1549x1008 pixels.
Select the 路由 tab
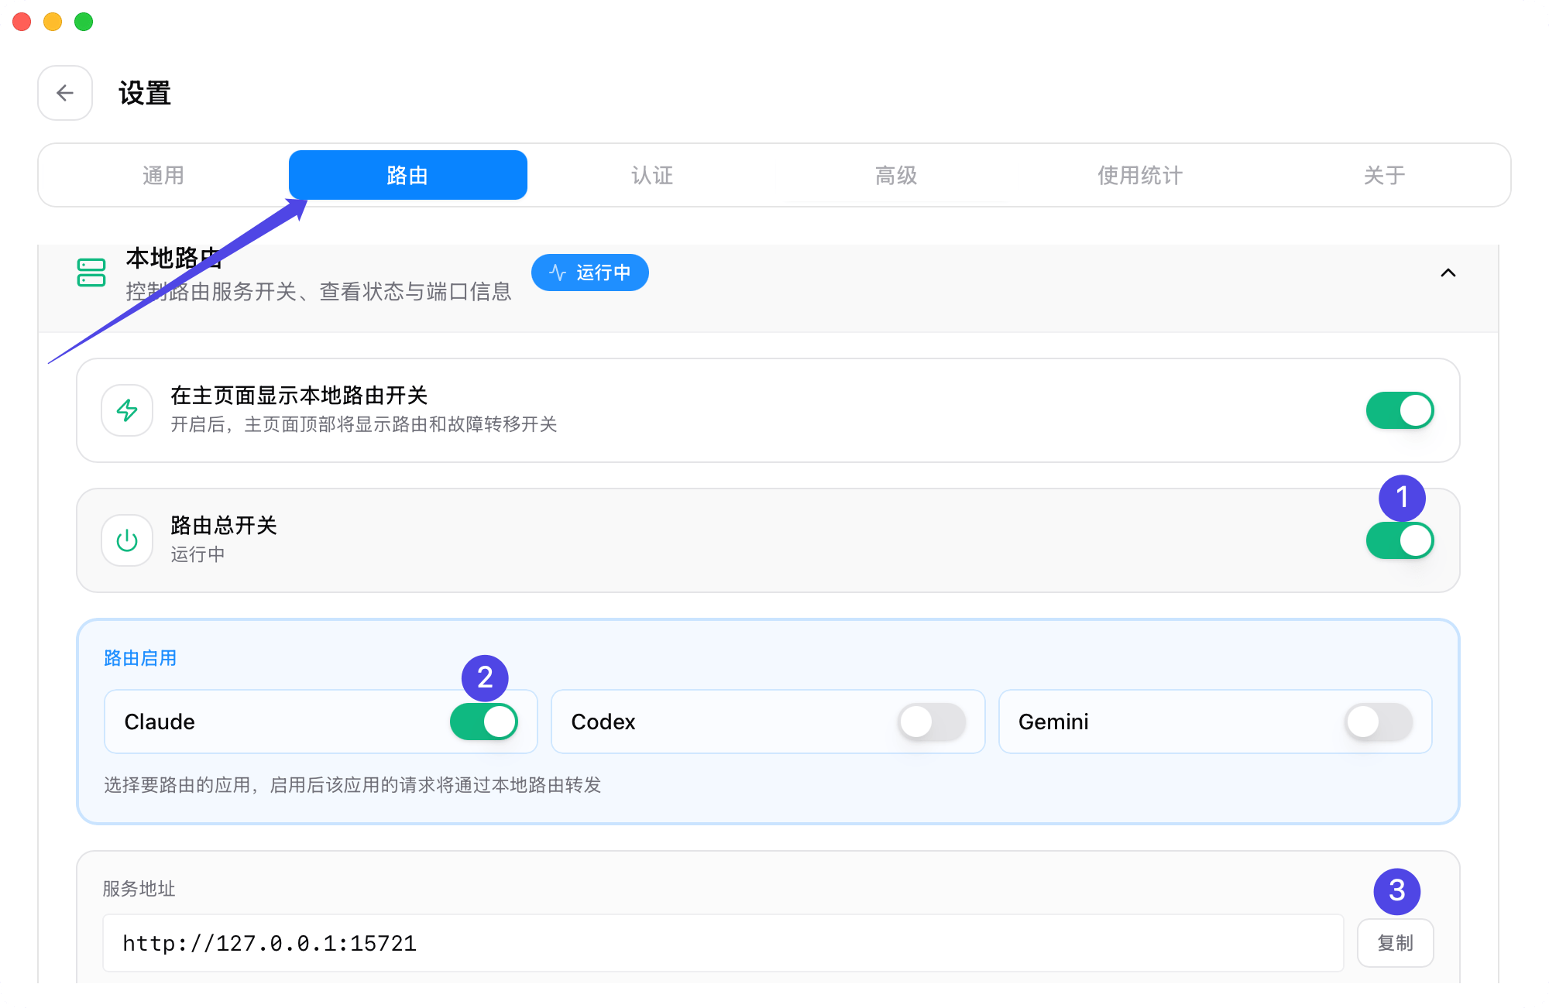tap(408, 175)
